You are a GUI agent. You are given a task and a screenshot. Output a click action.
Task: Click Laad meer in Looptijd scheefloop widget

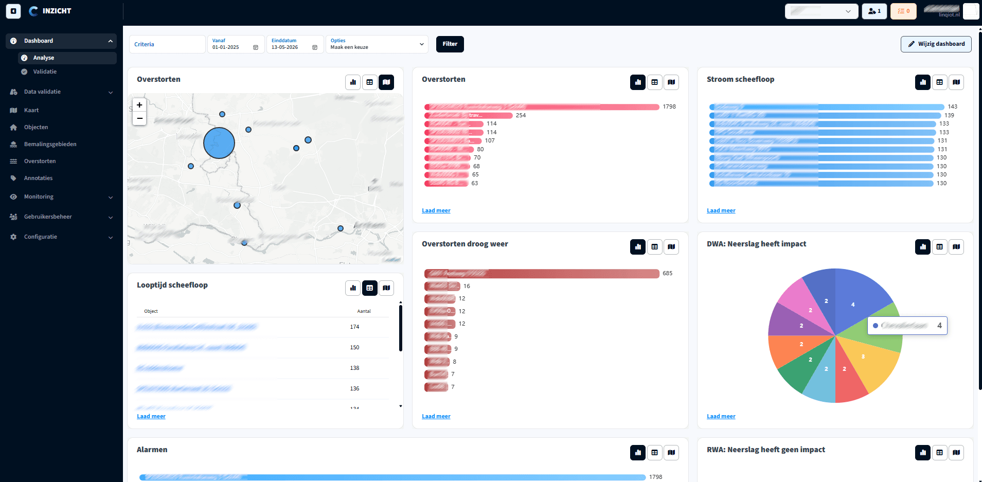pos(151,417)
